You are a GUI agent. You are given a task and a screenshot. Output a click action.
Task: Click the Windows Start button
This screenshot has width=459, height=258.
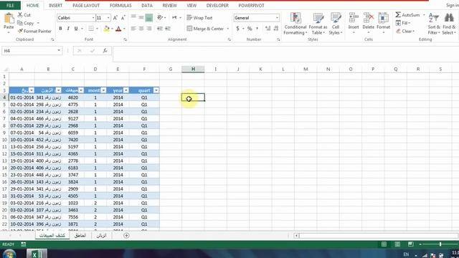9,254
